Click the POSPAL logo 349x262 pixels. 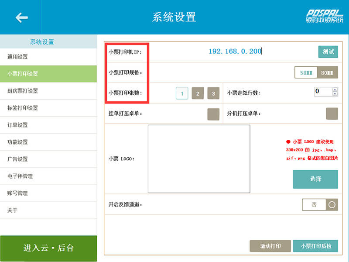pyautogui.click(x=324, y=16)
